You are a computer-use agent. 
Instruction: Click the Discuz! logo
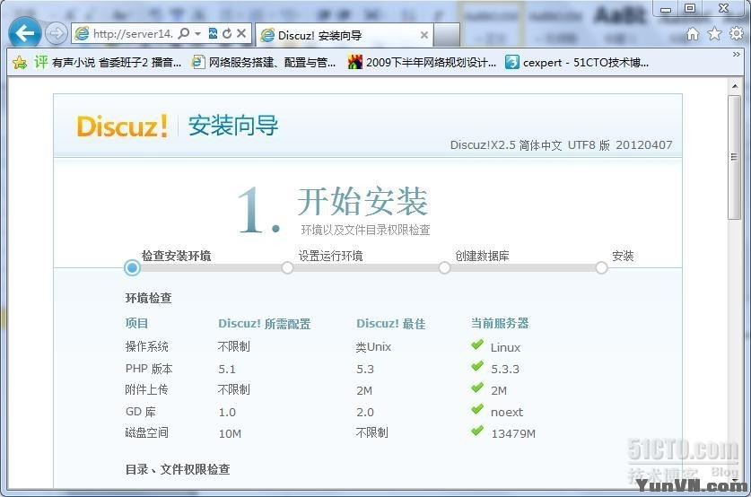point(123,126)
